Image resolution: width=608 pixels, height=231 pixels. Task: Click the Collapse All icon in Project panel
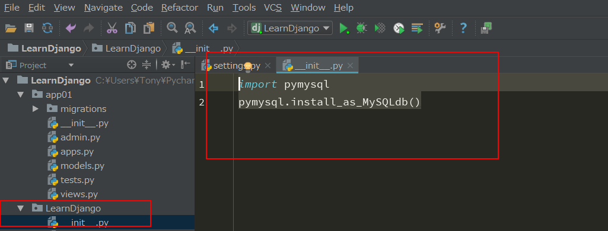tap(146, 65)
